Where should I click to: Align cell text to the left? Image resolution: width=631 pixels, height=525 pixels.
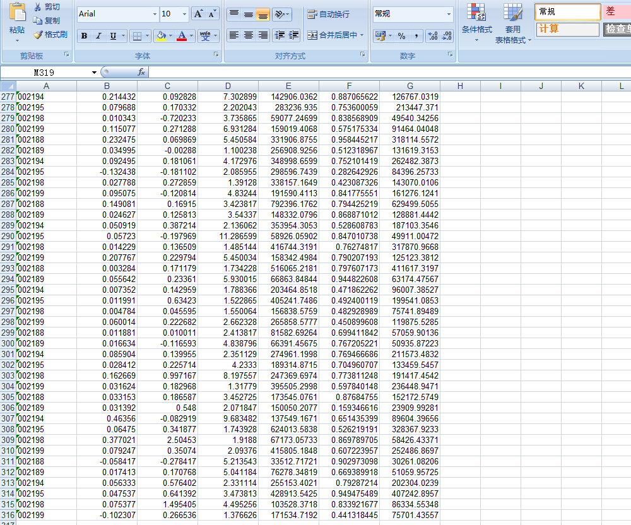point(234,35)
